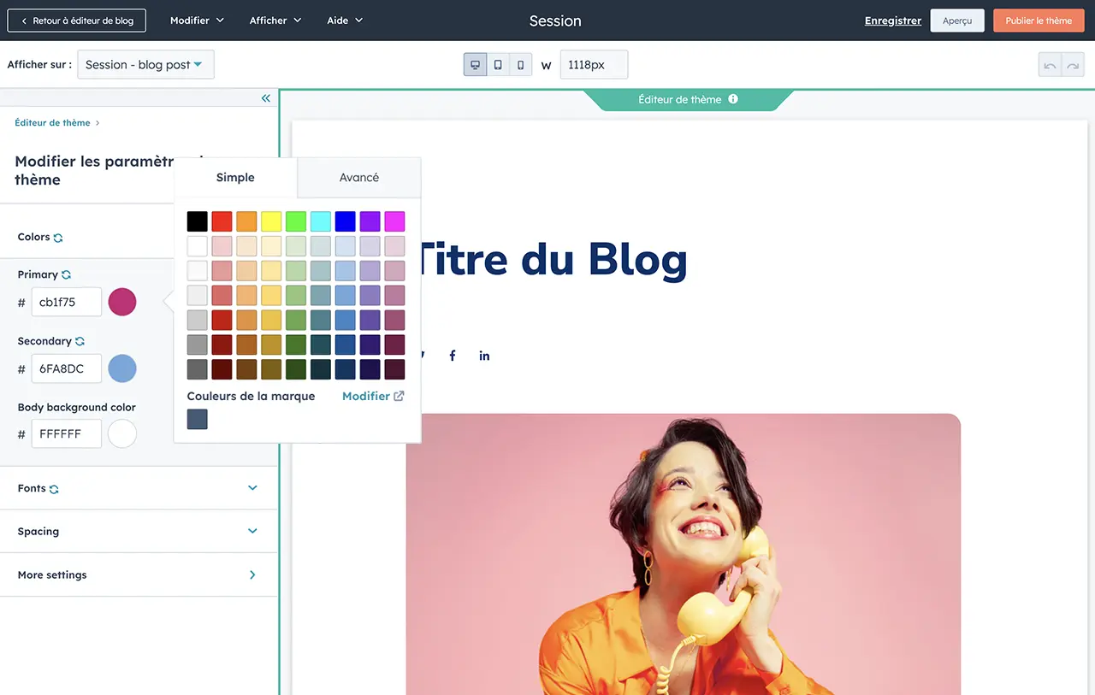The image size is (1095, 695).
Task: Open the Modifier menu
Action: tap(197, 21)
